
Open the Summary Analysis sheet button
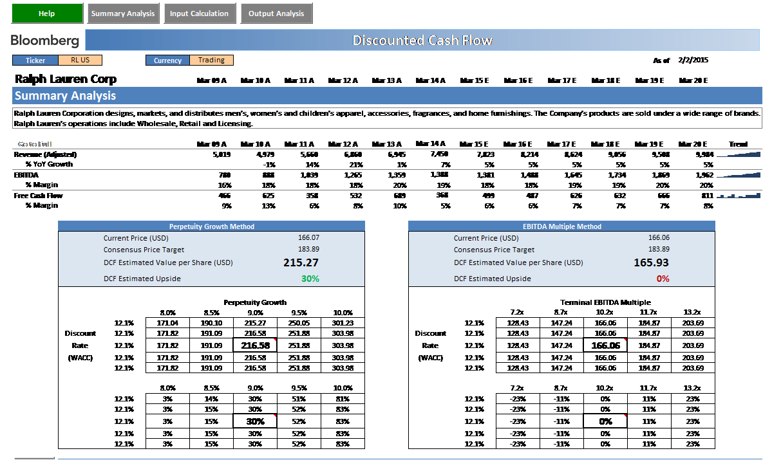122,13
